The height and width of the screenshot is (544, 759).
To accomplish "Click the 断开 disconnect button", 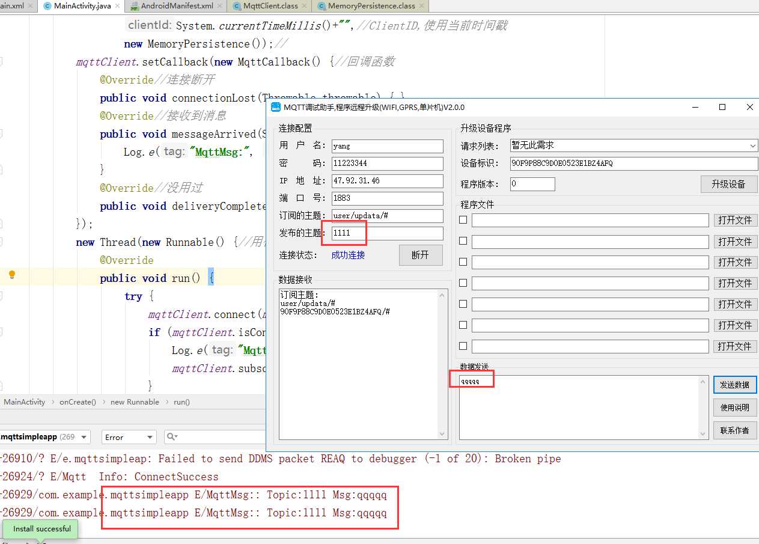I will click(x=421, y=255).
